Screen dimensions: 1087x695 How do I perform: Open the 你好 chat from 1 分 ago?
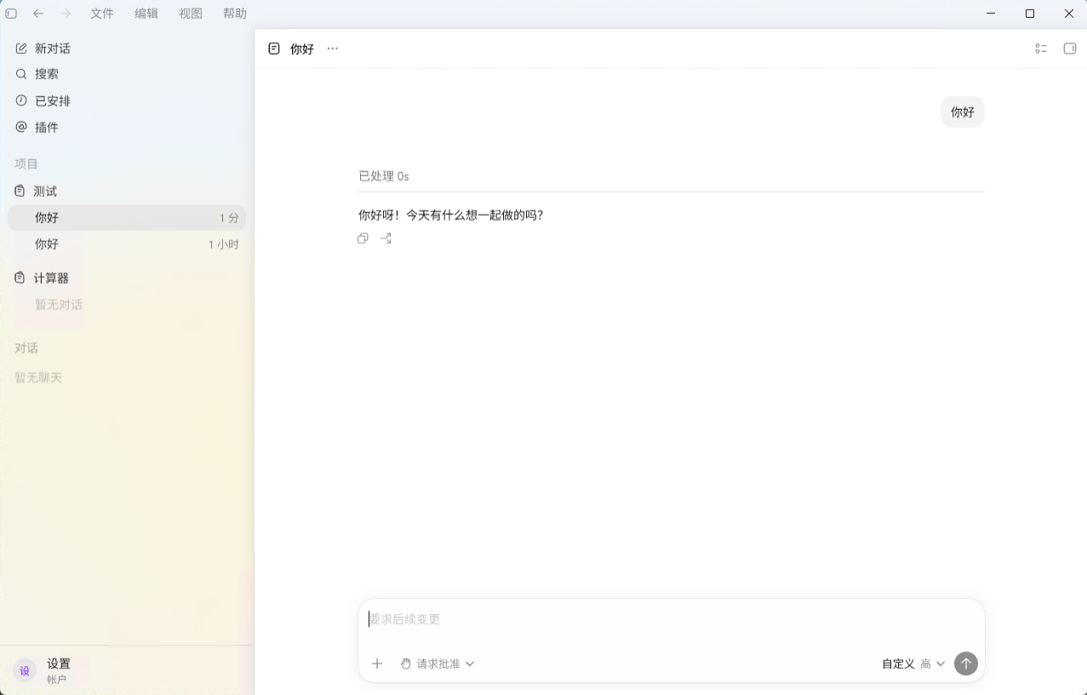point(127,218)
